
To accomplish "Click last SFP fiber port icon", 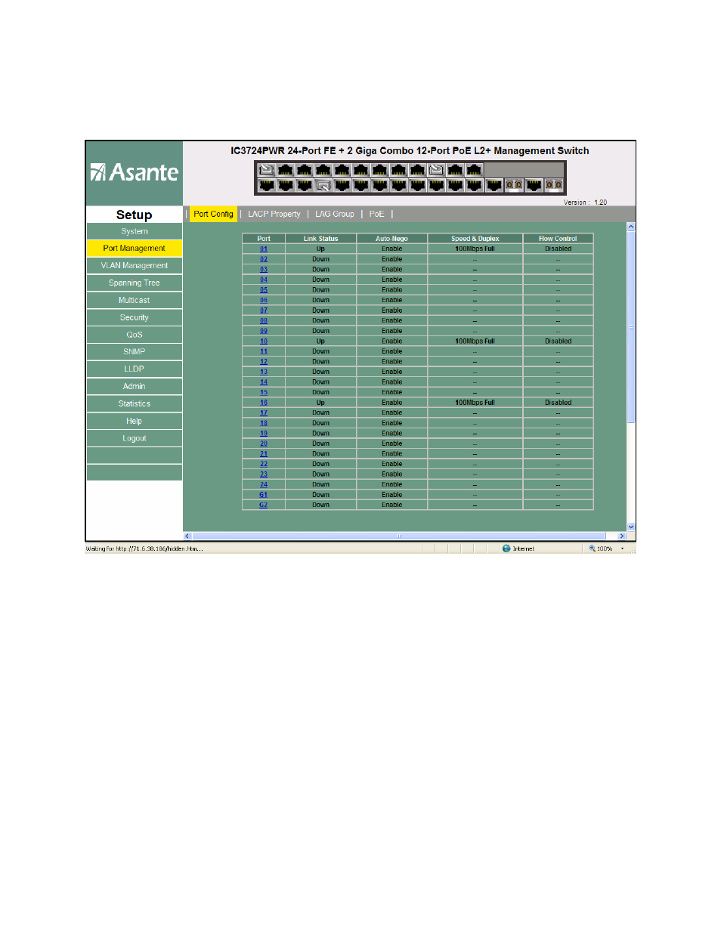I will point(553,185).
